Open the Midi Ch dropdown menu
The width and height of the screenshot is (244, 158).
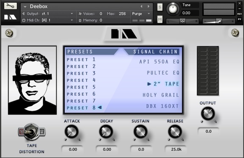(72, 20)
